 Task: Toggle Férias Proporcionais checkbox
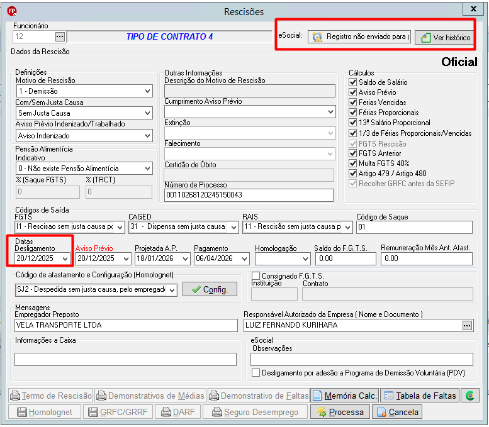352,112
